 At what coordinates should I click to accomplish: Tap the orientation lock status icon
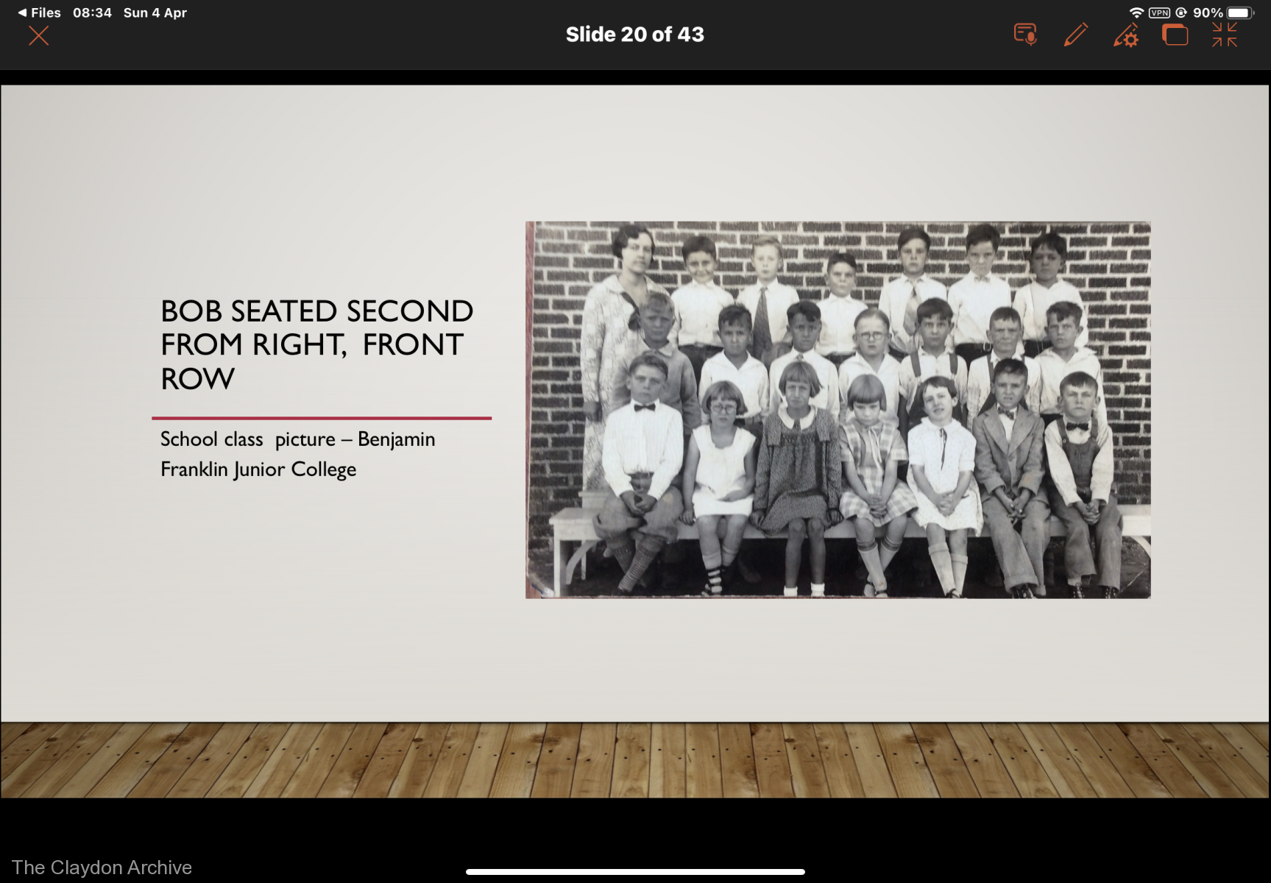(x=1181, y=13)
